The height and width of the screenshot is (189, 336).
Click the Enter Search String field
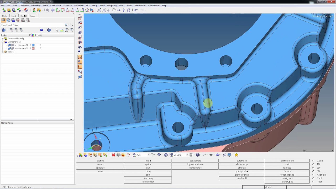(32, 25)
